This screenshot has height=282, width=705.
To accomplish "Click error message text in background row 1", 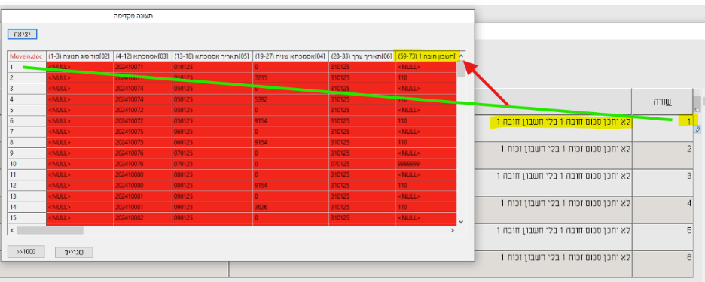I will click(x=564, y=121).
